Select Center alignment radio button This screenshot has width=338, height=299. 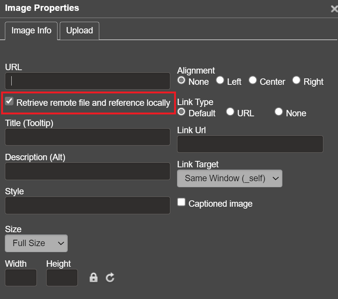click(x=253, y=80)
